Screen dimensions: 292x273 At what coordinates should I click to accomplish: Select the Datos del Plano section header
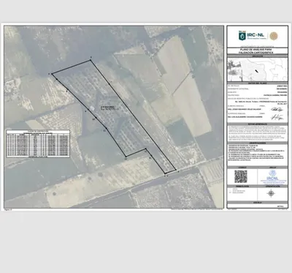[257, 83]
